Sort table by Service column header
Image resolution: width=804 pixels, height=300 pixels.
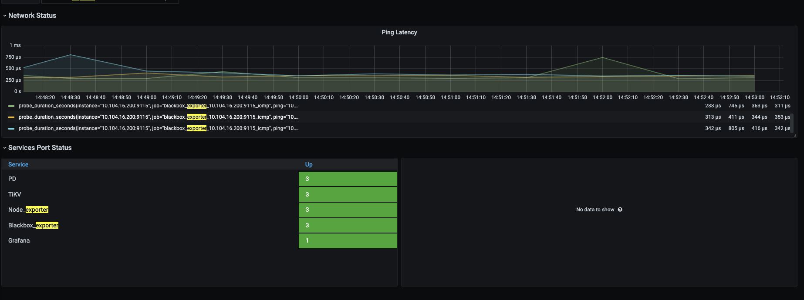point(18,164)
